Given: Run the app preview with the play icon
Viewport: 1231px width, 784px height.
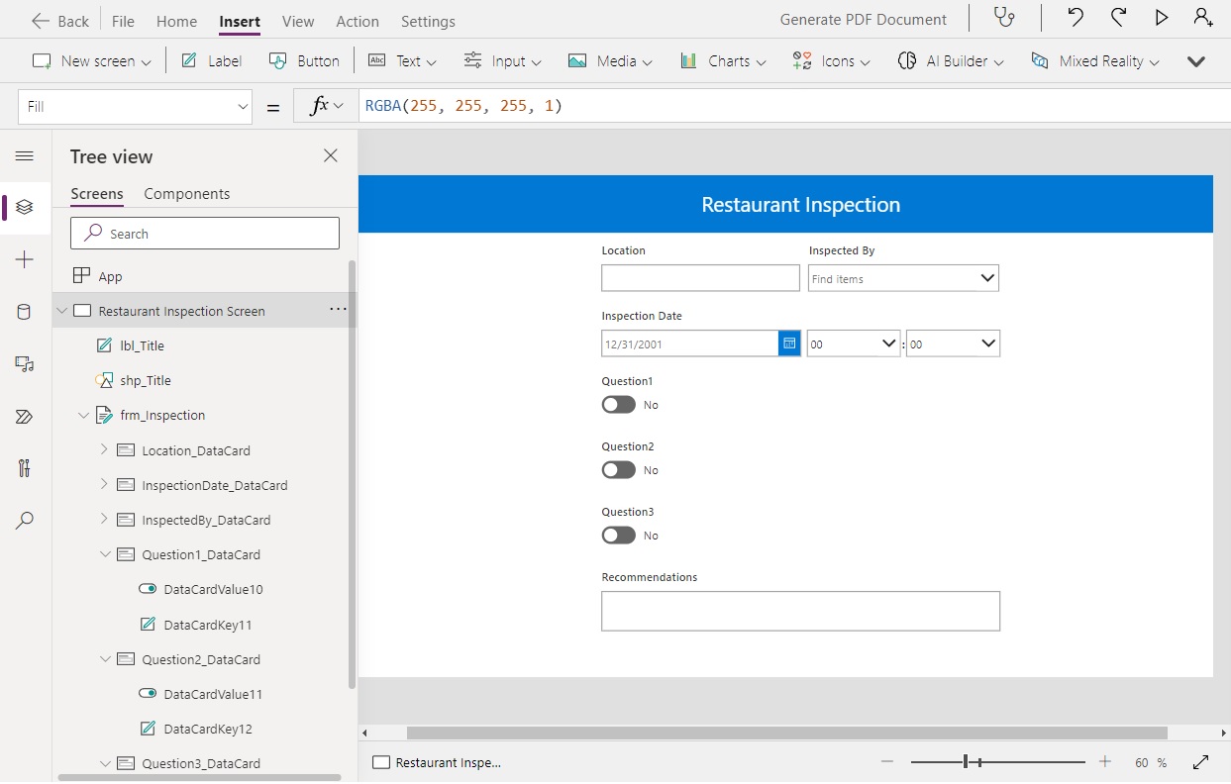Looking at the screenshot, I should pos(1161,18).
